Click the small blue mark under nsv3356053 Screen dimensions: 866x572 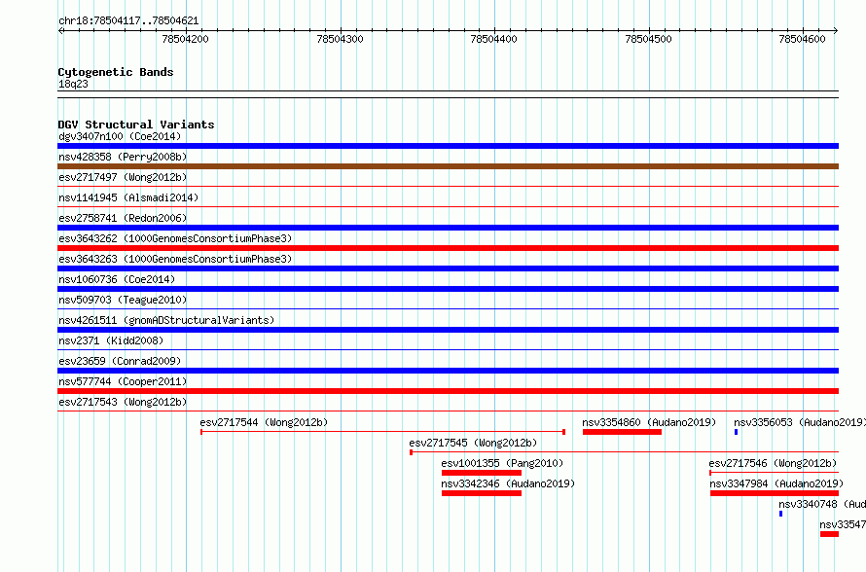click(x=737, y=432)
